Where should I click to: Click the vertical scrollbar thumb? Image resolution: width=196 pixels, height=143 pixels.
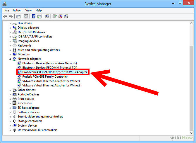(191, 88)
